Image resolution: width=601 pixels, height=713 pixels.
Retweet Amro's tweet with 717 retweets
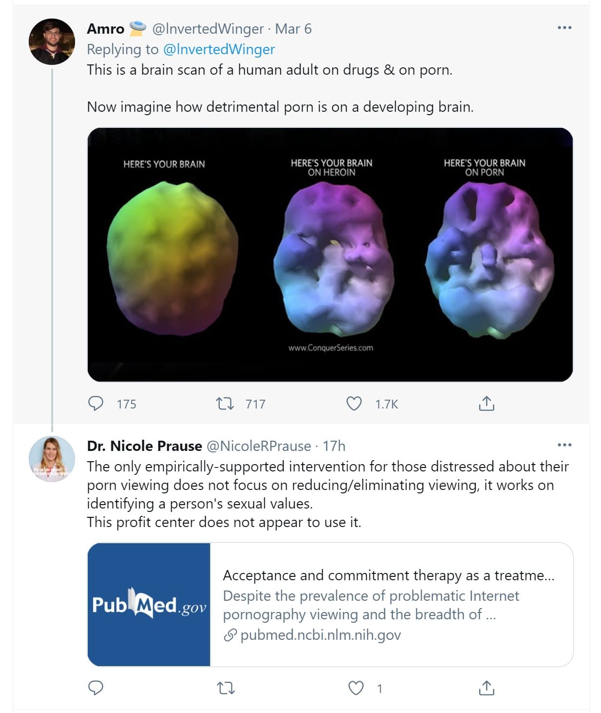225,404
